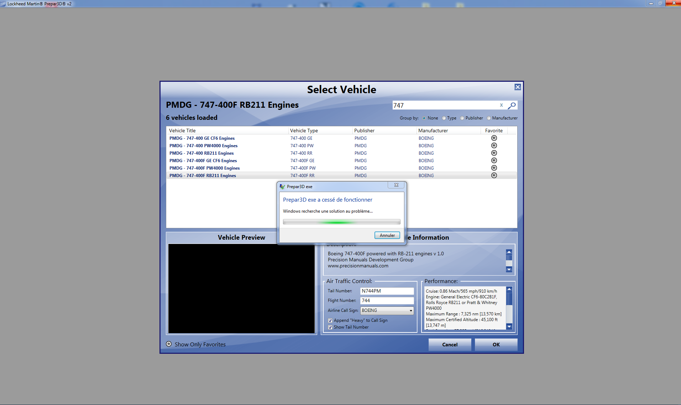Toggle favorite star for 747-400 PW4000 Engines
681x405 pixels.
494,145
